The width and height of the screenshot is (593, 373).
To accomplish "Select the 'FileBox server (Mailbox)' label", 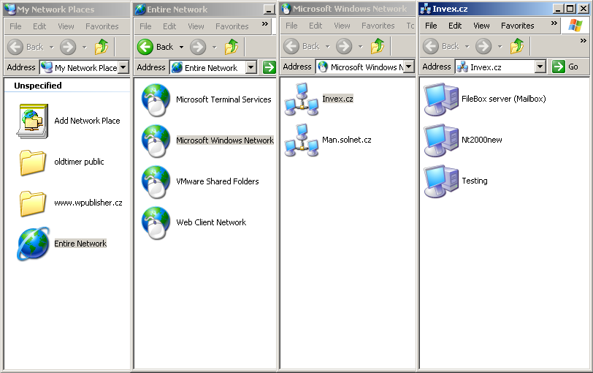I will 504,99.
